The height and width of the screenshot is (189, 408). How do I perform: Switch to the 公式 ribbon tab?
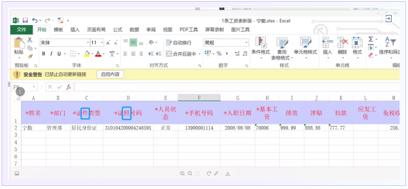click(x=118, y=30)
